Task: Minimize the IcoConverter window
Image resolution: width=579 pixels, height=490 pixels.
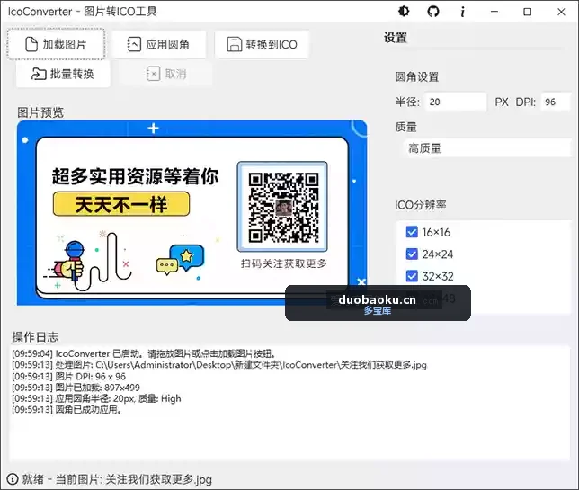Action: pos(494,12)
